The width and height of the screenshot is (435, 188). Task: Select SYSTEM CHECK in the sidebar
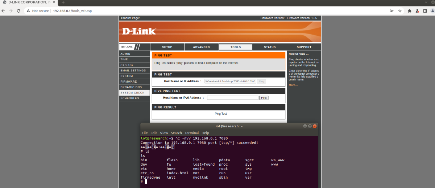tap(134, 93)
